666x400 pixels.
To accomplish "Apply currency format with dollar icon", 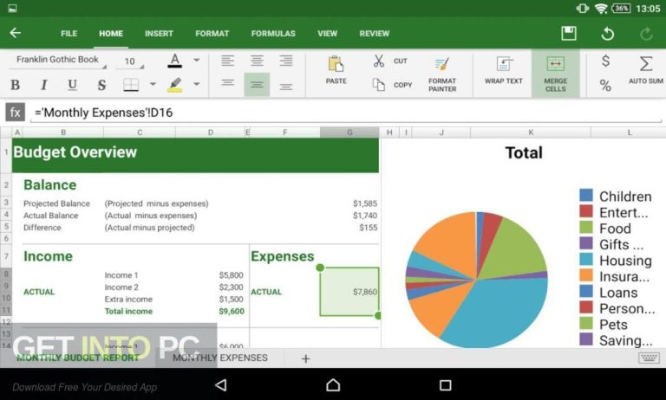I will coord(605,61).
